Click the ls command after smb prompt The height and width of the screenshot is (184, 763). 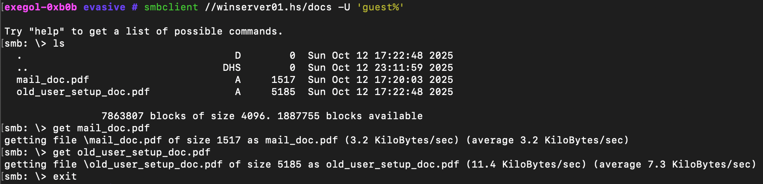pyautogui.click(x=59, y=44)
